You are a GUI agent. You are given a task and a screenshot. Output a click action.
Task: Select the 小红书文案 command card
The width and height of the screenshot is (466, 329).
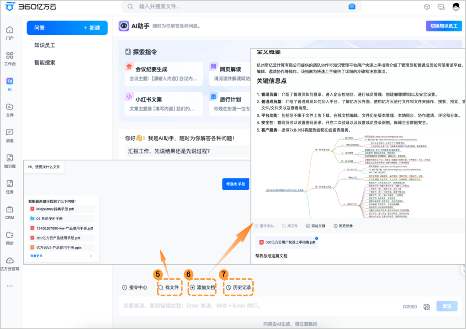coord(164,104)
